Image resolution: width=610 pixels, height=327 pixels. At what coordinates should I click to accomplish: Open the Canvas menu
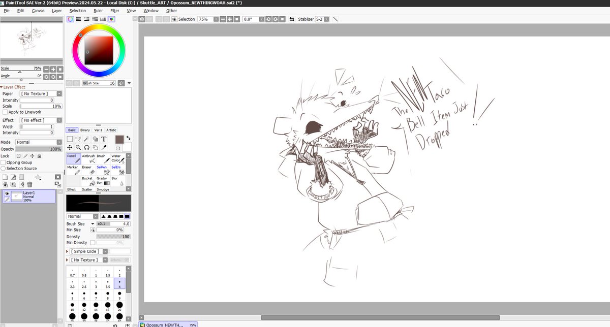(38, 10)
